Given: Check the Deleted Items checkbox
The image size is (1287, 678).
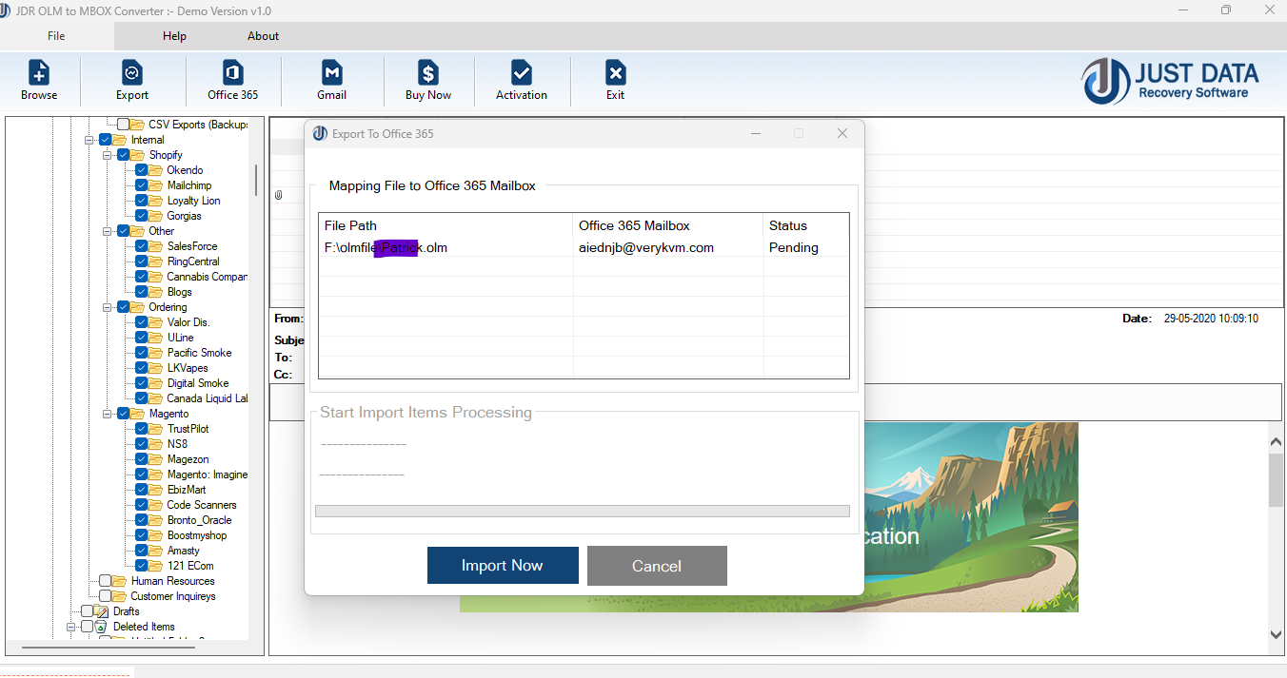Looking at the screenshot, I should 87,627.
